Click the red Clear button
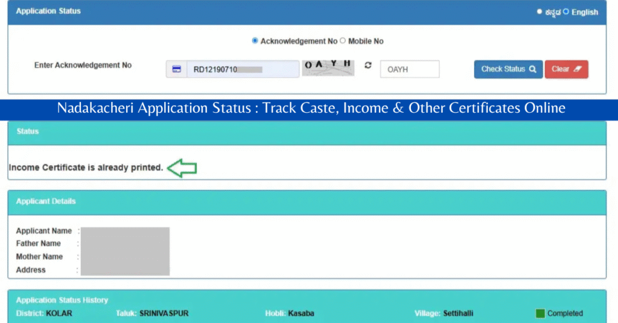The height and width of the screenshot is (323, 618). (566, 69)
